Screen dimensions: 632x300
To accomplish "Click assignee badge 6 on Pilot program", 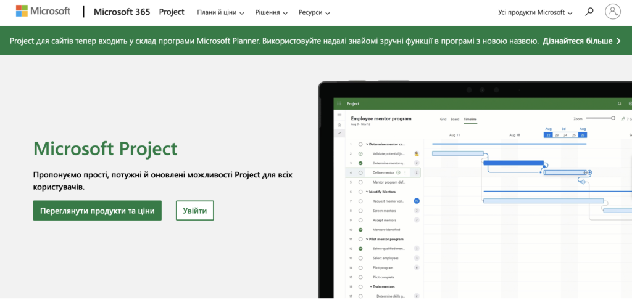I will (417, 268).
